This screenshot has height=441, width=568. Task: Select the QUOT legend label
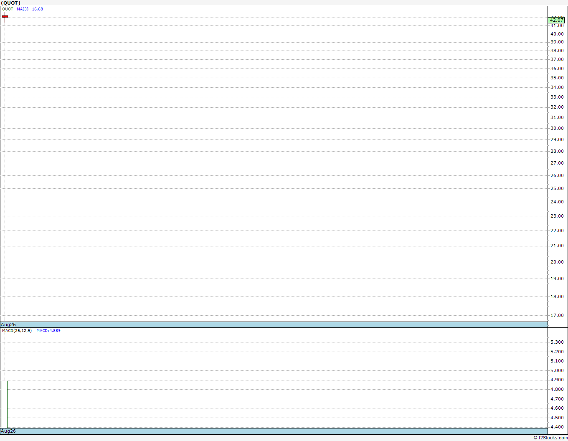8,9
